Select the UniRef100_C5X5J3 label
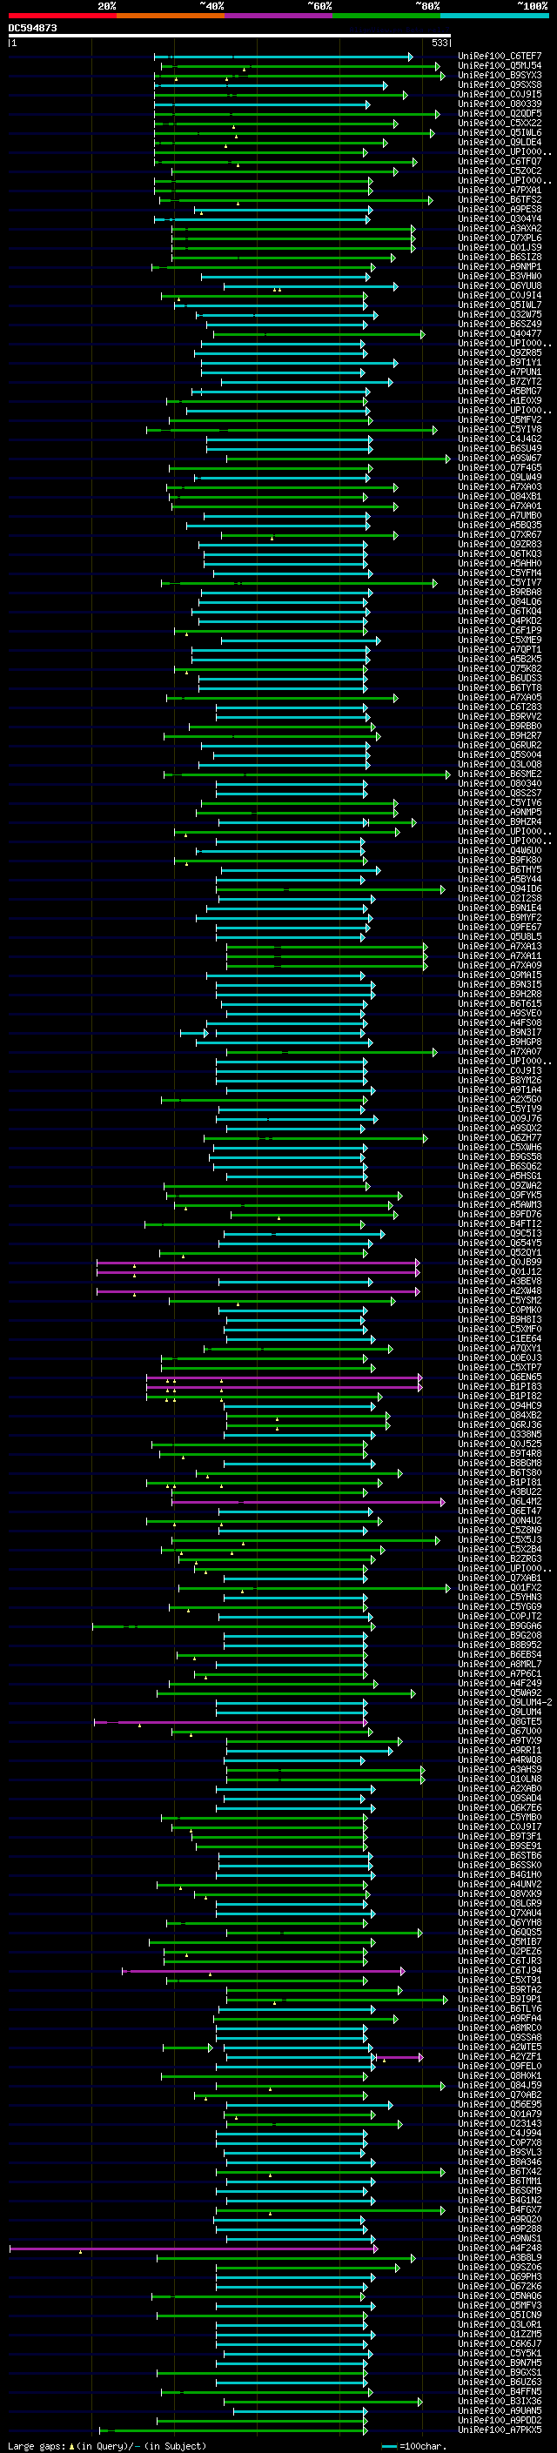Image resolution: width=557 pixels, height=2453 pixels. pyautogui.click(x=500, y=1538)
